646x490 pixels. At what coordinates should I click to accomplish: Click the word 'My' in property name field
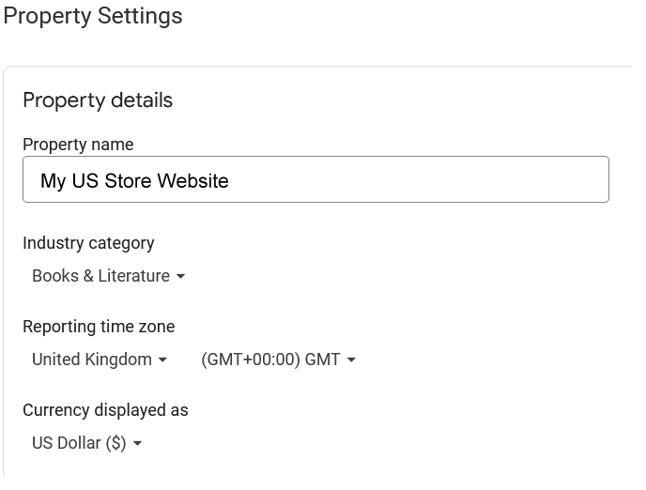[x=54, y=181]
